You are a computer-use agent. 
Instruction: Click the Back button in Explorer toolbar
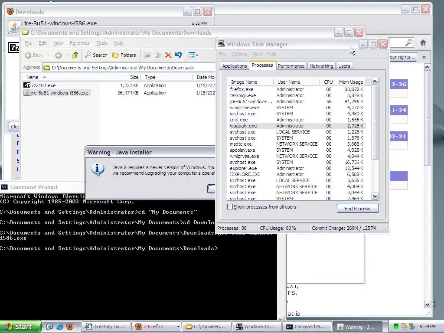pyautogui.click(x=34, y=55)
